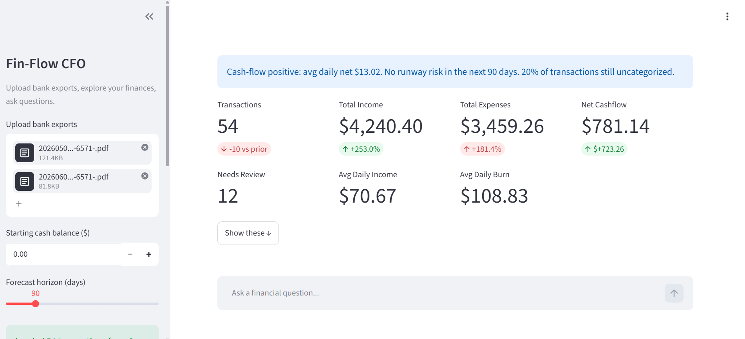745x339 pixels.
Task: Click the -10 vs prior delta badge
Action: (x=244, y=149)
